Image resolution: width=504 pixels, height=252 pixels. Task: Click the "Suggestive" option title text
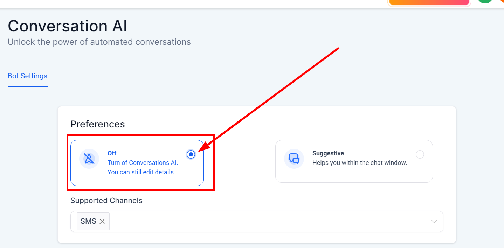tap(328, 153)
